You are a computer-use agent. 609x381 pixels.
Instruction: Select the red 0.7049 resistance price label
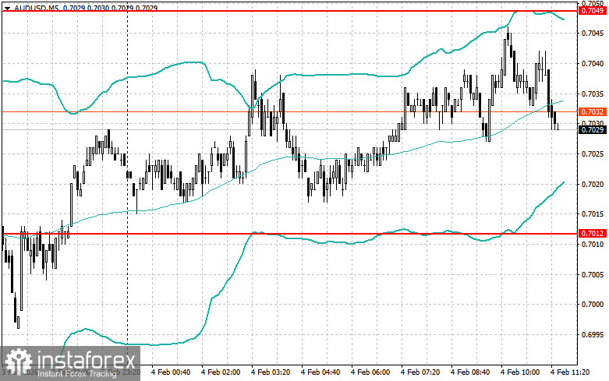click(593, 11)
